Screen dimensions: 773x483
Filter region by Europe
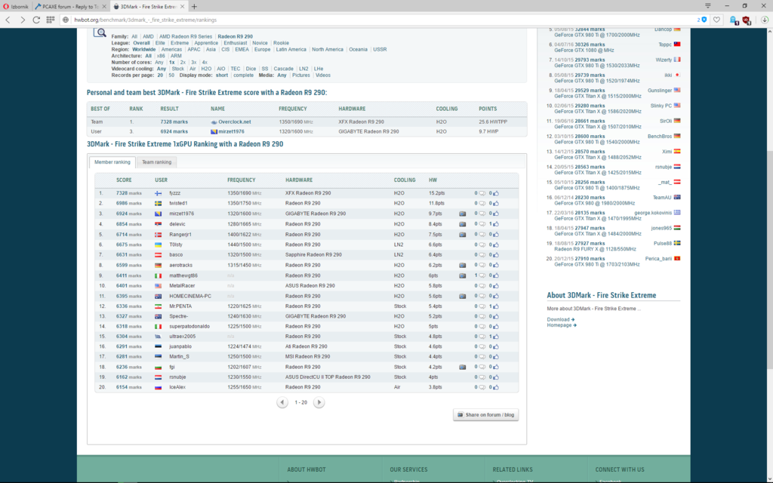[262, 49]
